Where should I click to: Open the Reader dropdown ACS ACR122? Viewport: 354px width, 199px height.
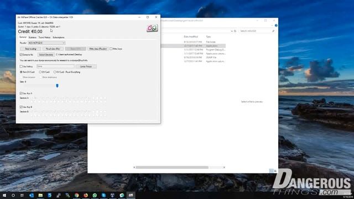pyautogui.click(x=46, y=43)
